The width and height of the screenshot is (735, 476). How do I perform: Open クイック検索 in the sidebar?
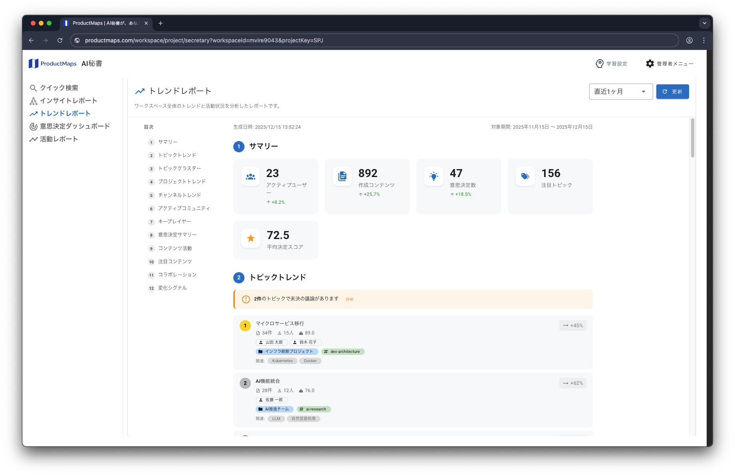[59, 88]
